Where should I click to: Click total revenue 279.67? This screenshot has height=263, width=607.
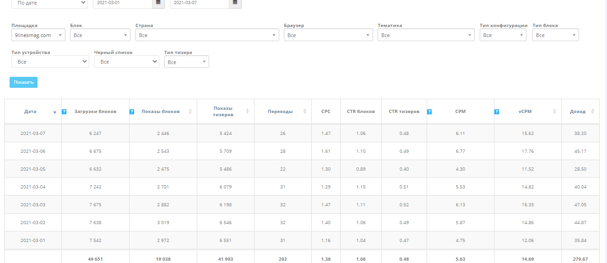coord(580,259)
